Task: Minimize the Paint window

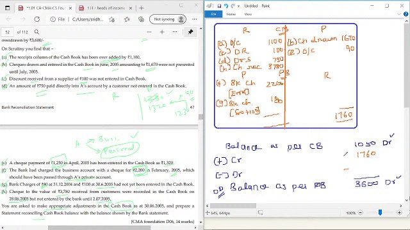Action: tap(372, 6)
